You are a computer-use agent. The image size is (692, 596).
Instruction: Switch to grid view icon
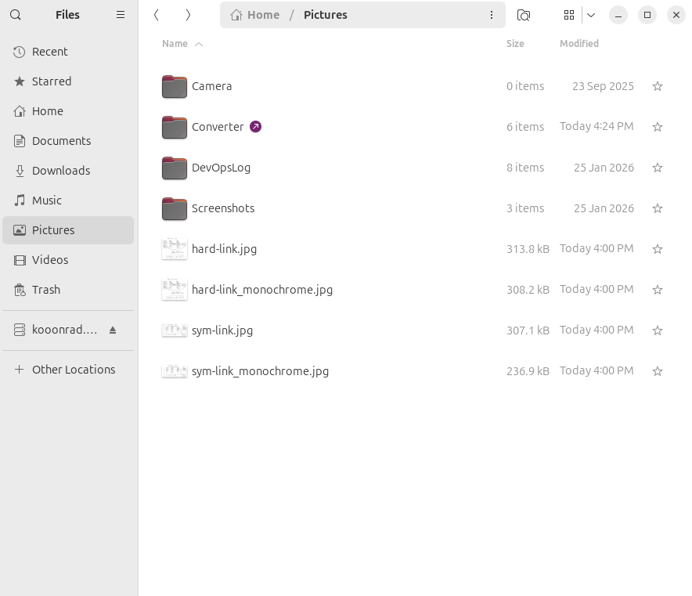pyautogui.click(x=569, y=15)
